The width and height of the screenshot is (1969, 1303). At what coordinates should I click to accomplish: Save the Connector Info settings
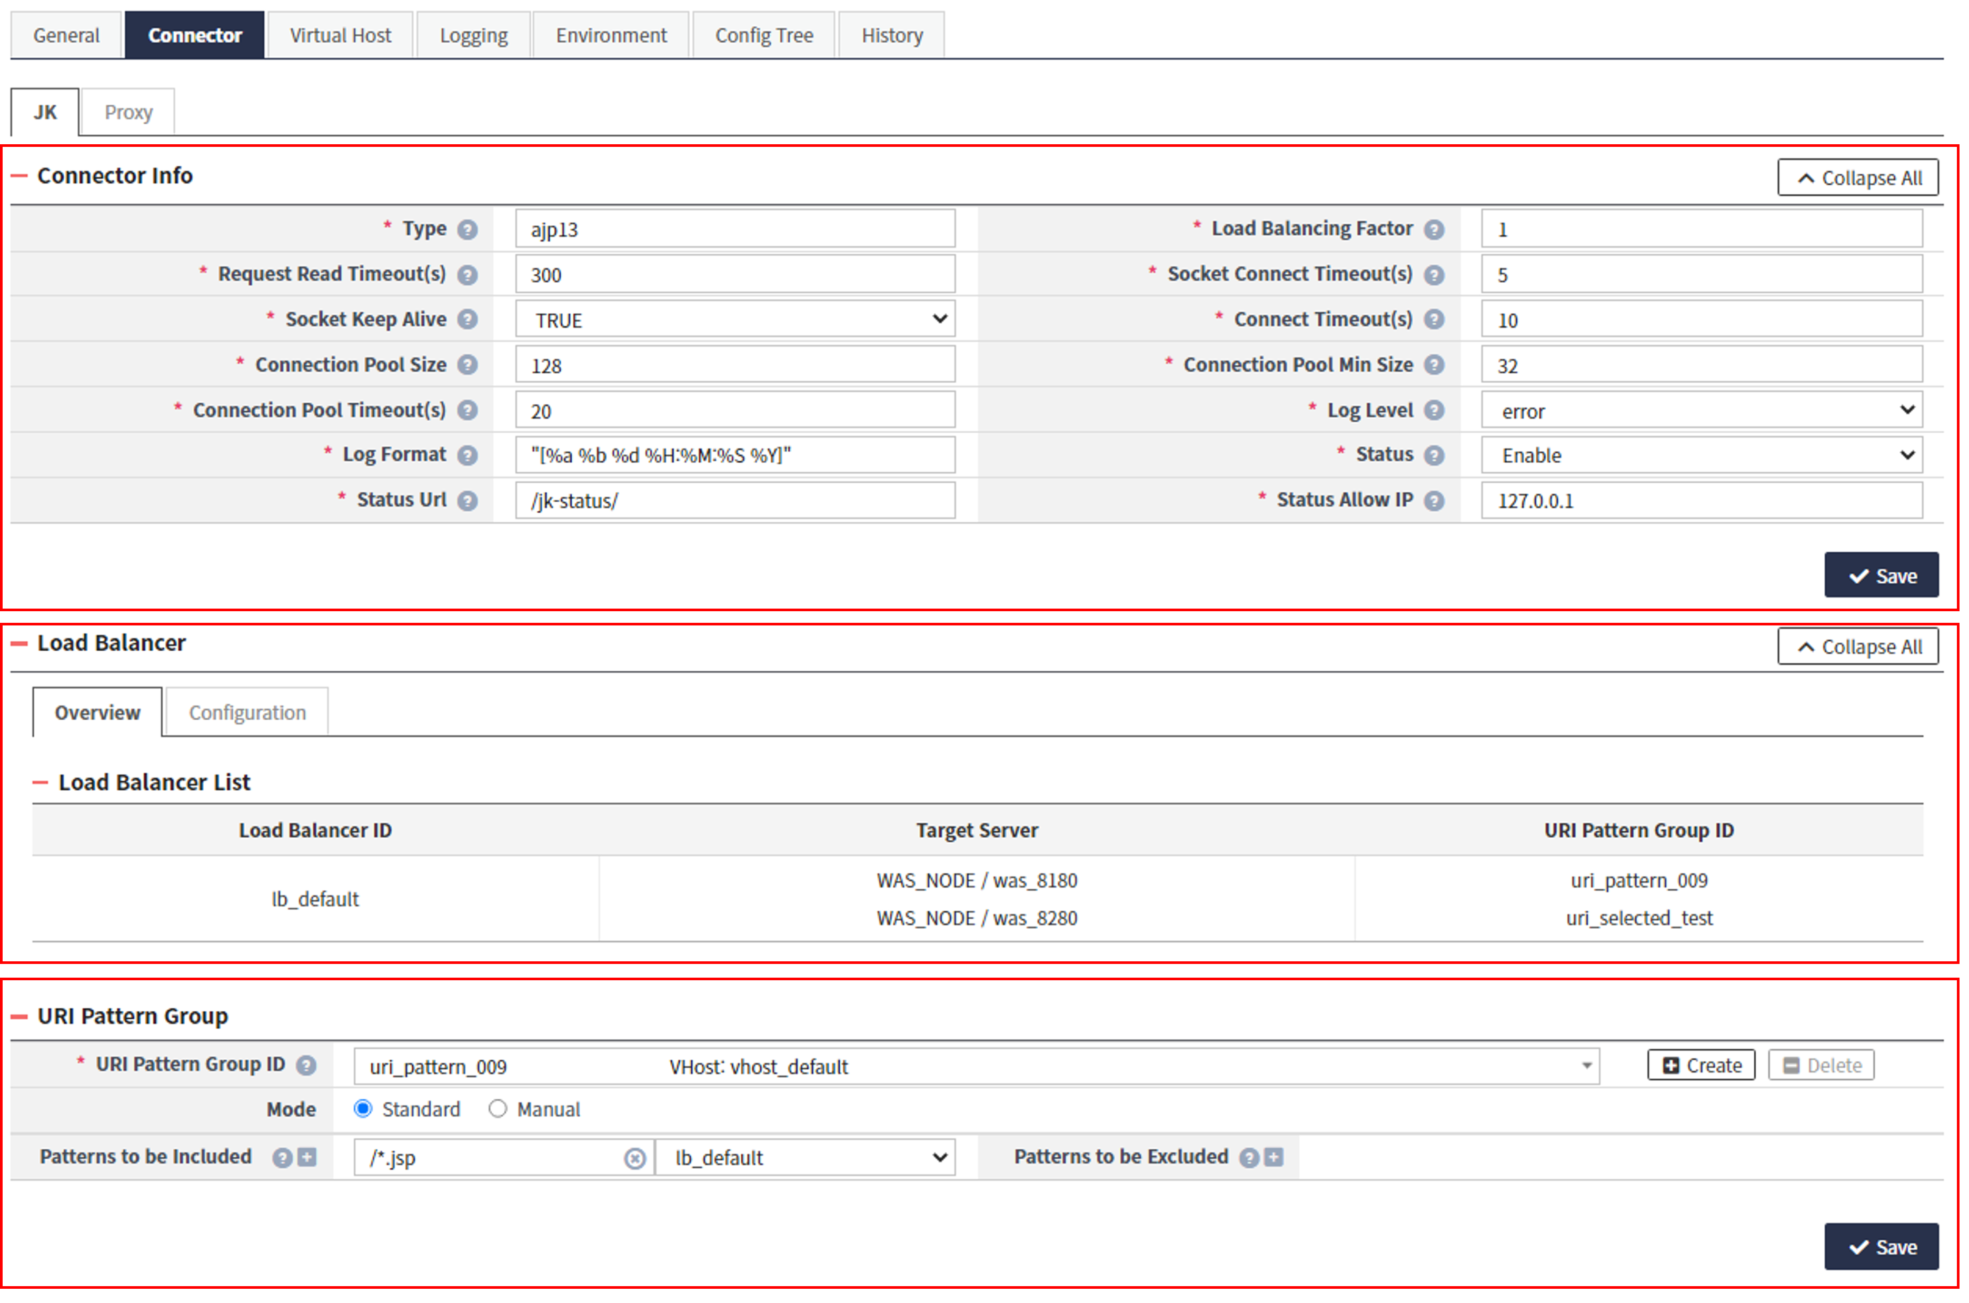tap(1881, 576)
